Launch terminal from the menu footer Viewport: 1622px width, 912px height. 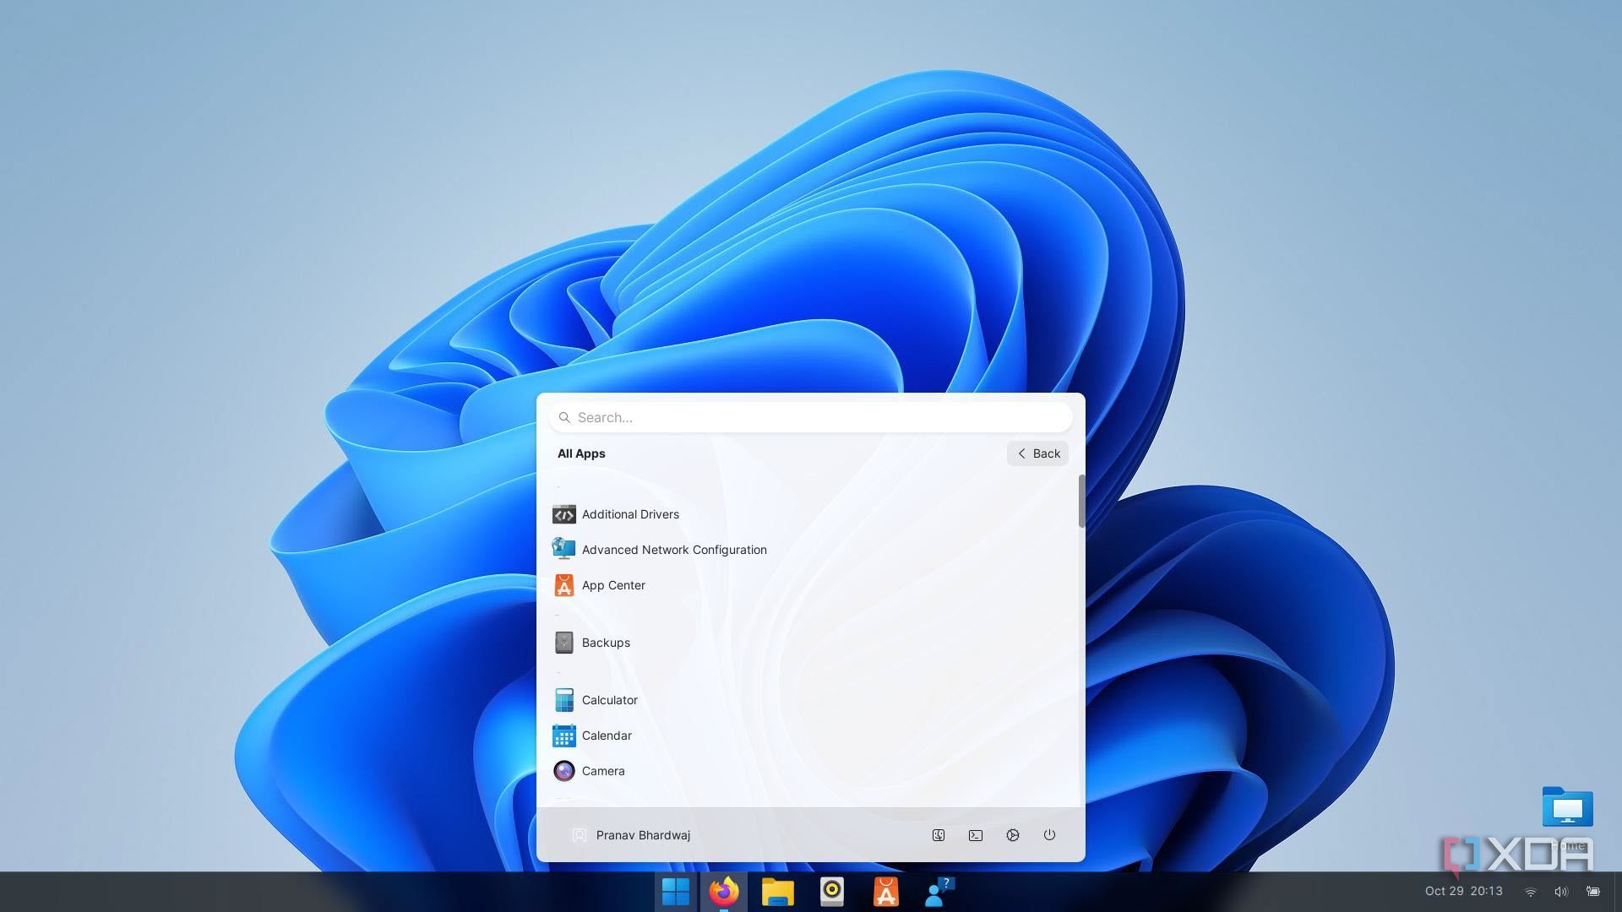[975, 835]
